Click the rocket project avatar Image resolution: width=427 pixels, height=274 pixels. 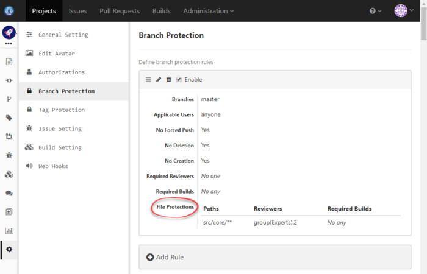point(9,33)
